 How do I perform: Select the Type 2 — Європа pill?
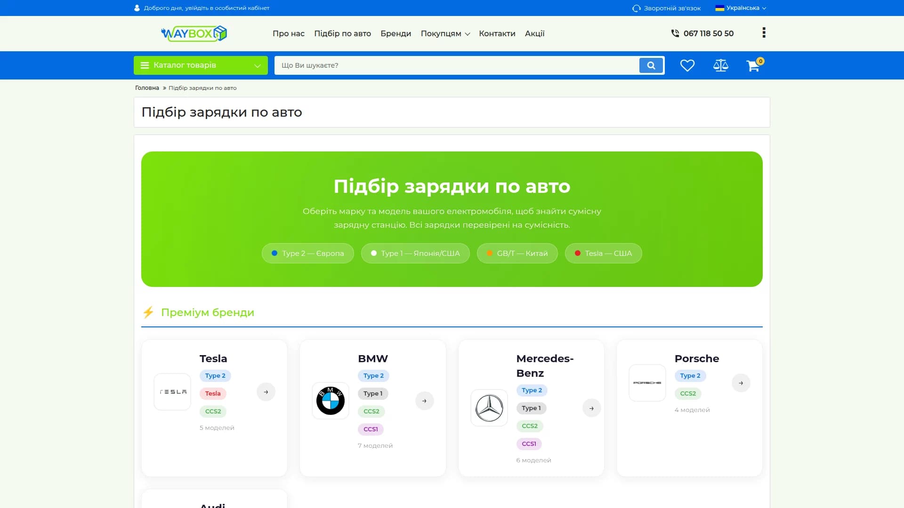[307, 253]
